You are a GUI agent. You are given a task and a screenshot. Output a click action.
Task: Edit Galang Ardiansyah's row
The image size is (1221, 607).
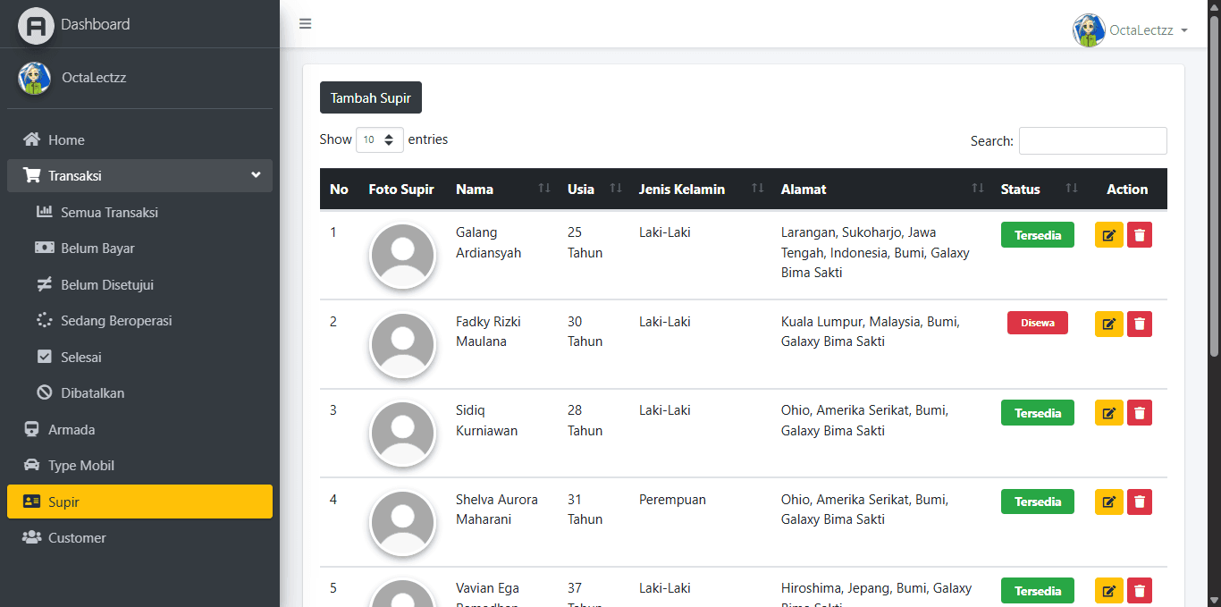[1109, 235]
